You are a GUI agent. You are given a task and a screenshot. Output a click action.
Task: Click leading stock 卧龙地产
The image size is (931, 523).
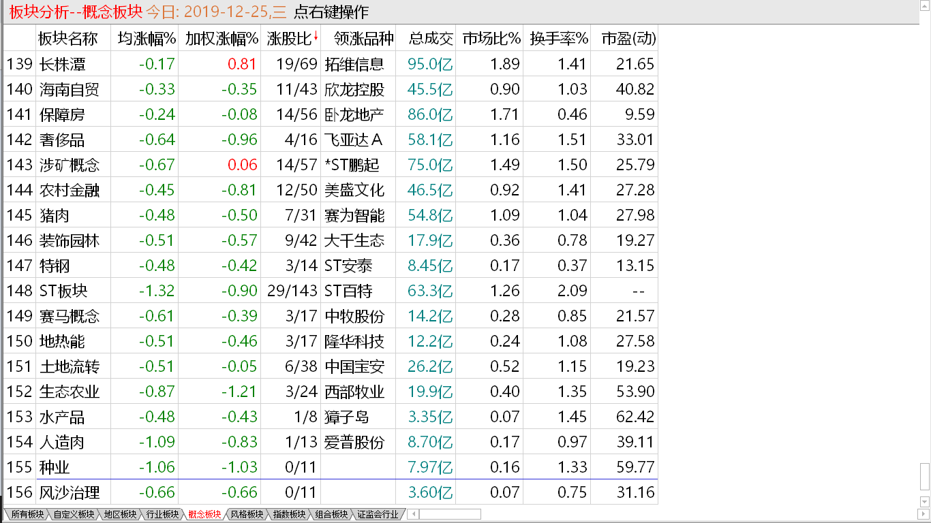pyautogui.click(x=354, y=114)
